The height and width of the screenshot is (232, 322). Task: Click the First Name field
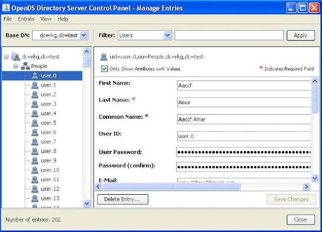click(244, 86)
